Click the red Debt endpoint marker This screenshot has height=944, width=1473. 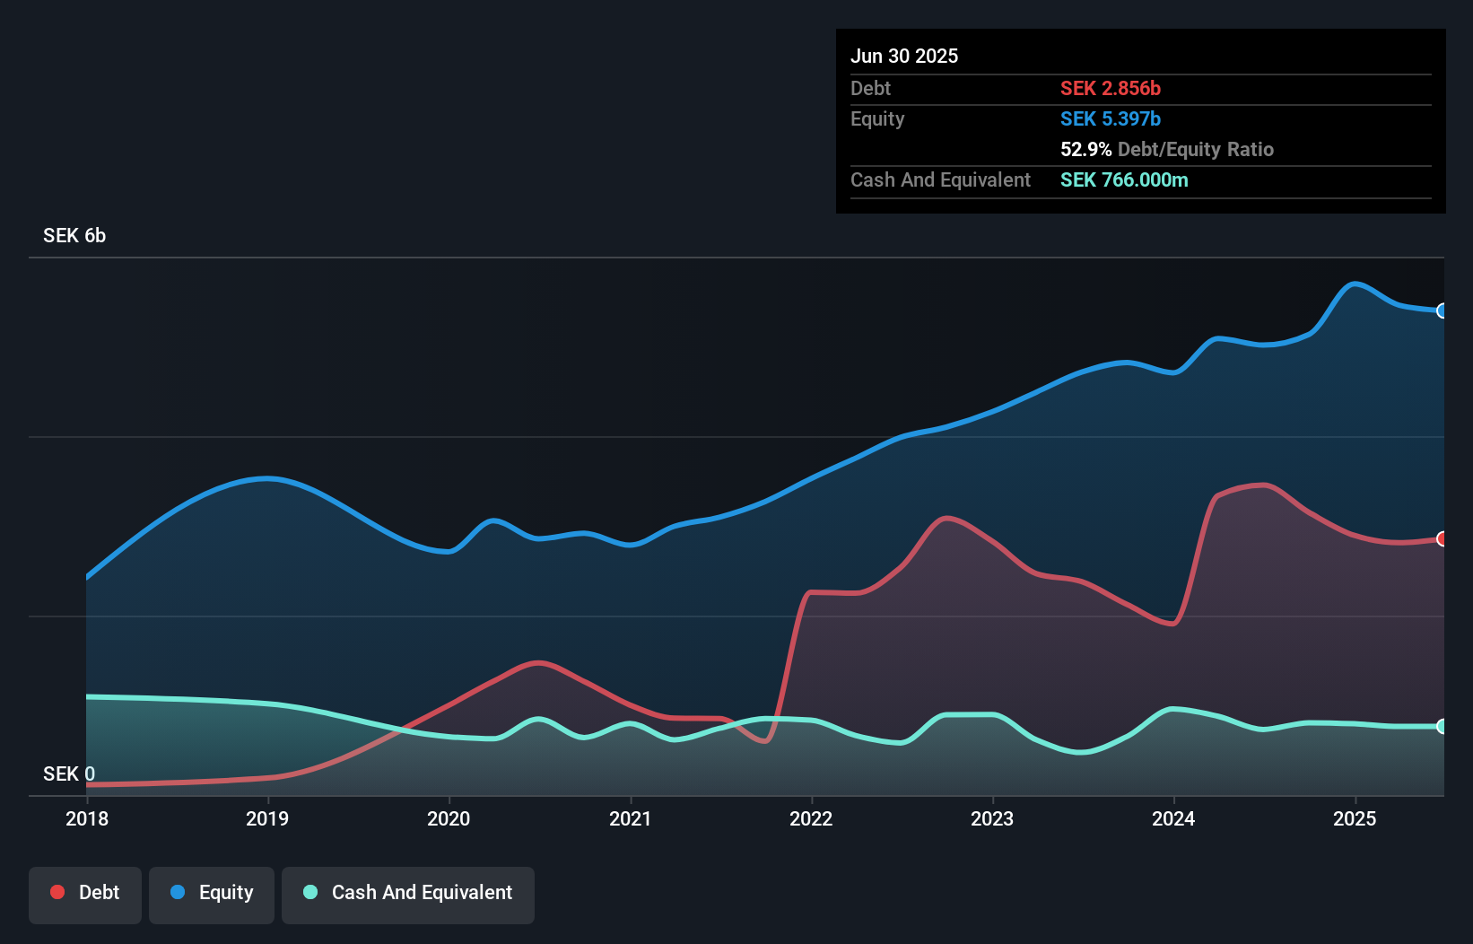pyautogui.click(x=1442, y=538)
